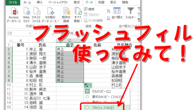Click cell containing 森 美穂 in column B
The width and height of the screenshot is (195, 110).
coord(42,76)
